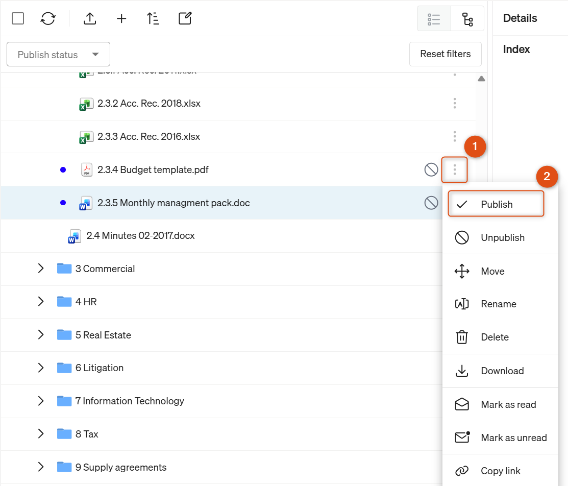Expand the 3 Commercial folder
The width and height of the screenshot is (568, 486).
[41, 268]
